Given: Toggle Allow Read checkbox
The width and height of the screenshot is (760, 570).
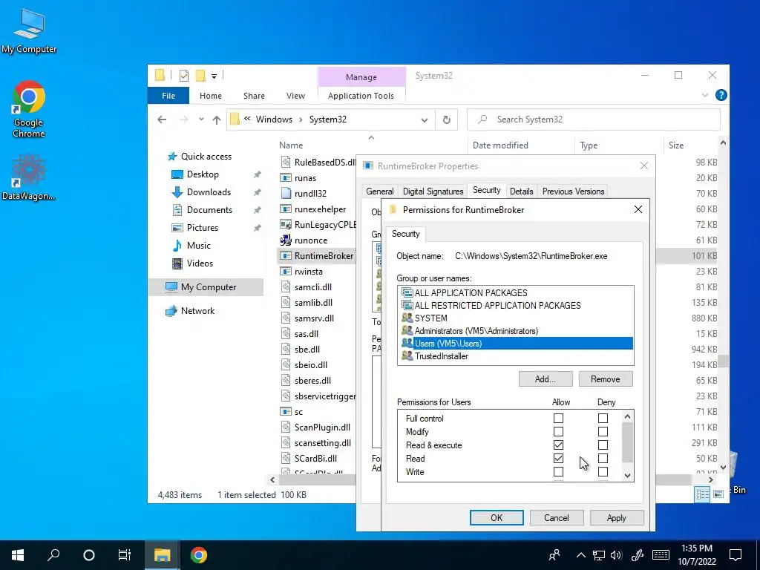Looking at the screenshot, I should 558,459.
